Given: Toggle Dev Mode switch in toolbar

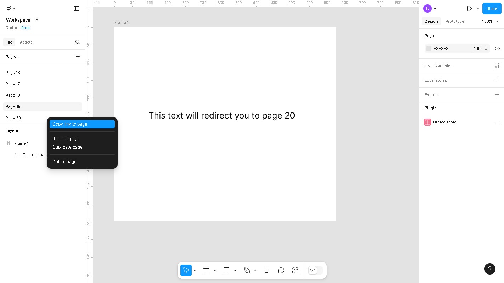Looking at the screenshot, I should point(315,270).
